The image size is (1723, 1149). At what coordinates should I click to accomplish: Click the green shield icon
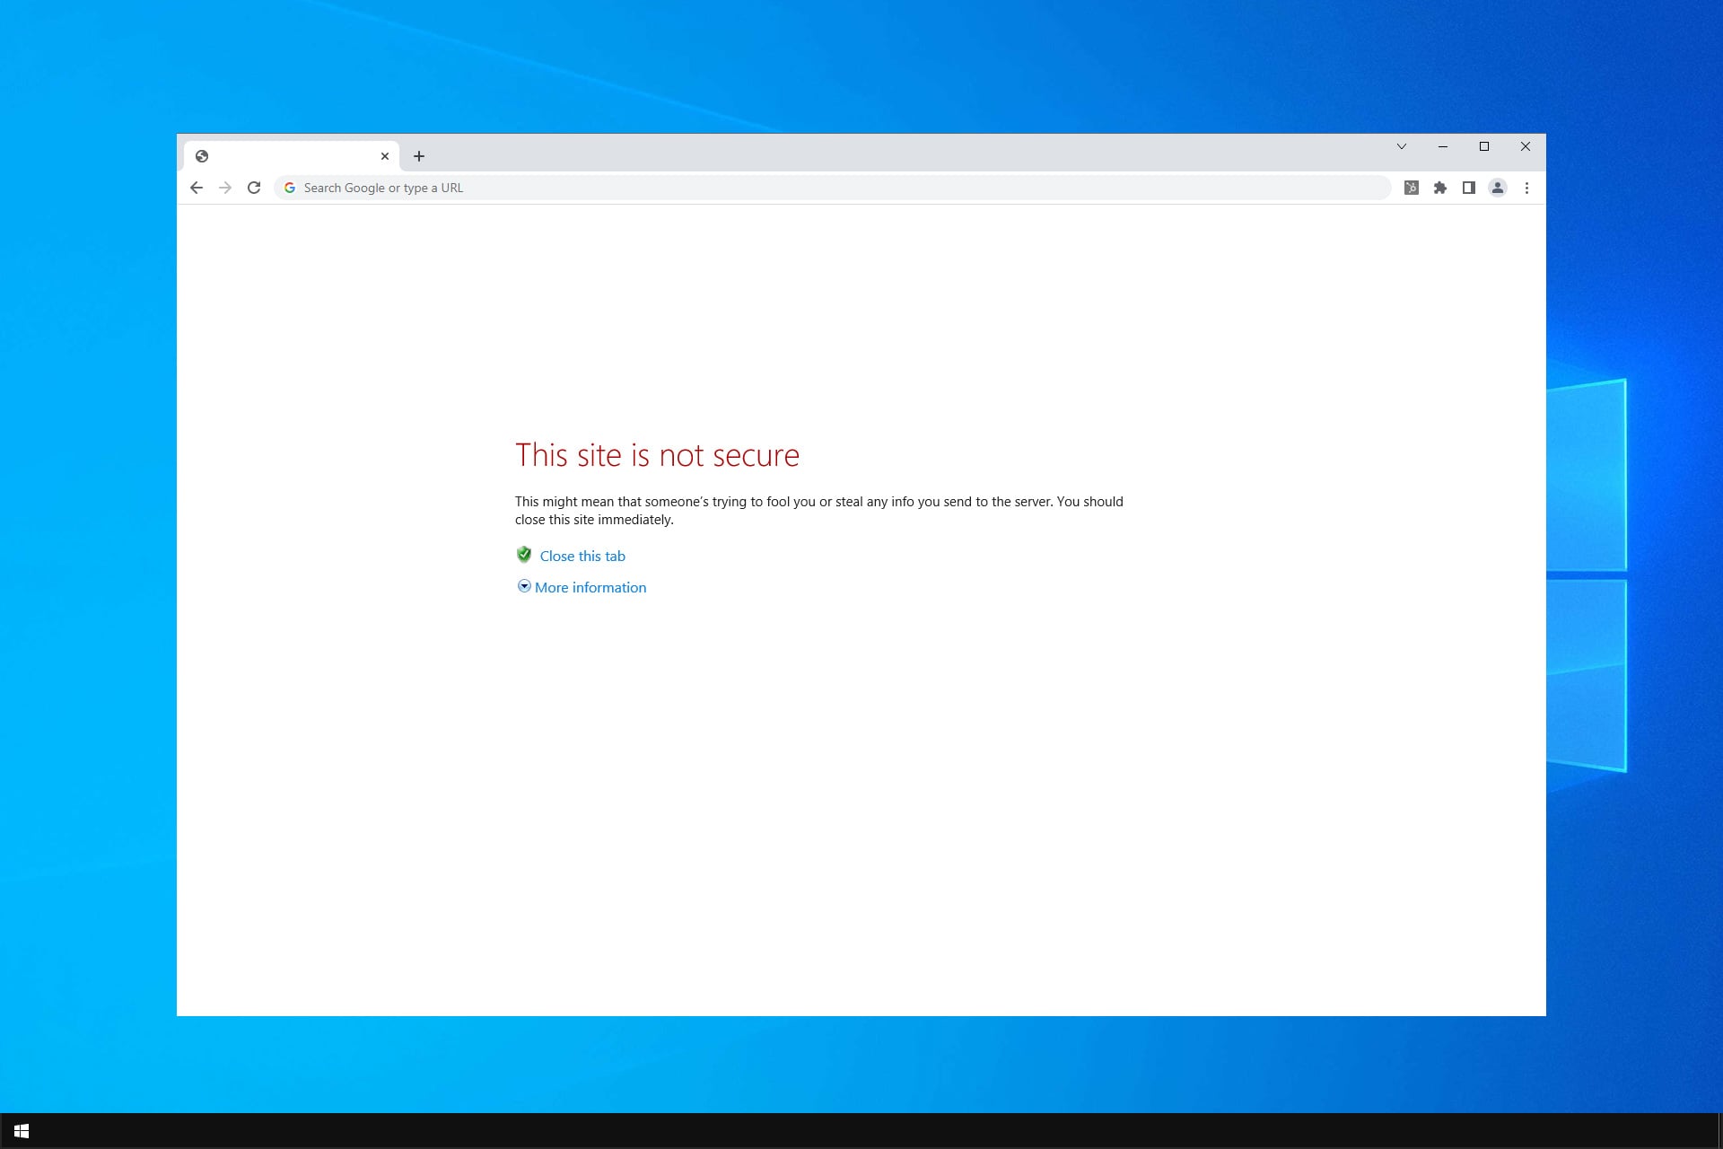click(x=524, y=555)
